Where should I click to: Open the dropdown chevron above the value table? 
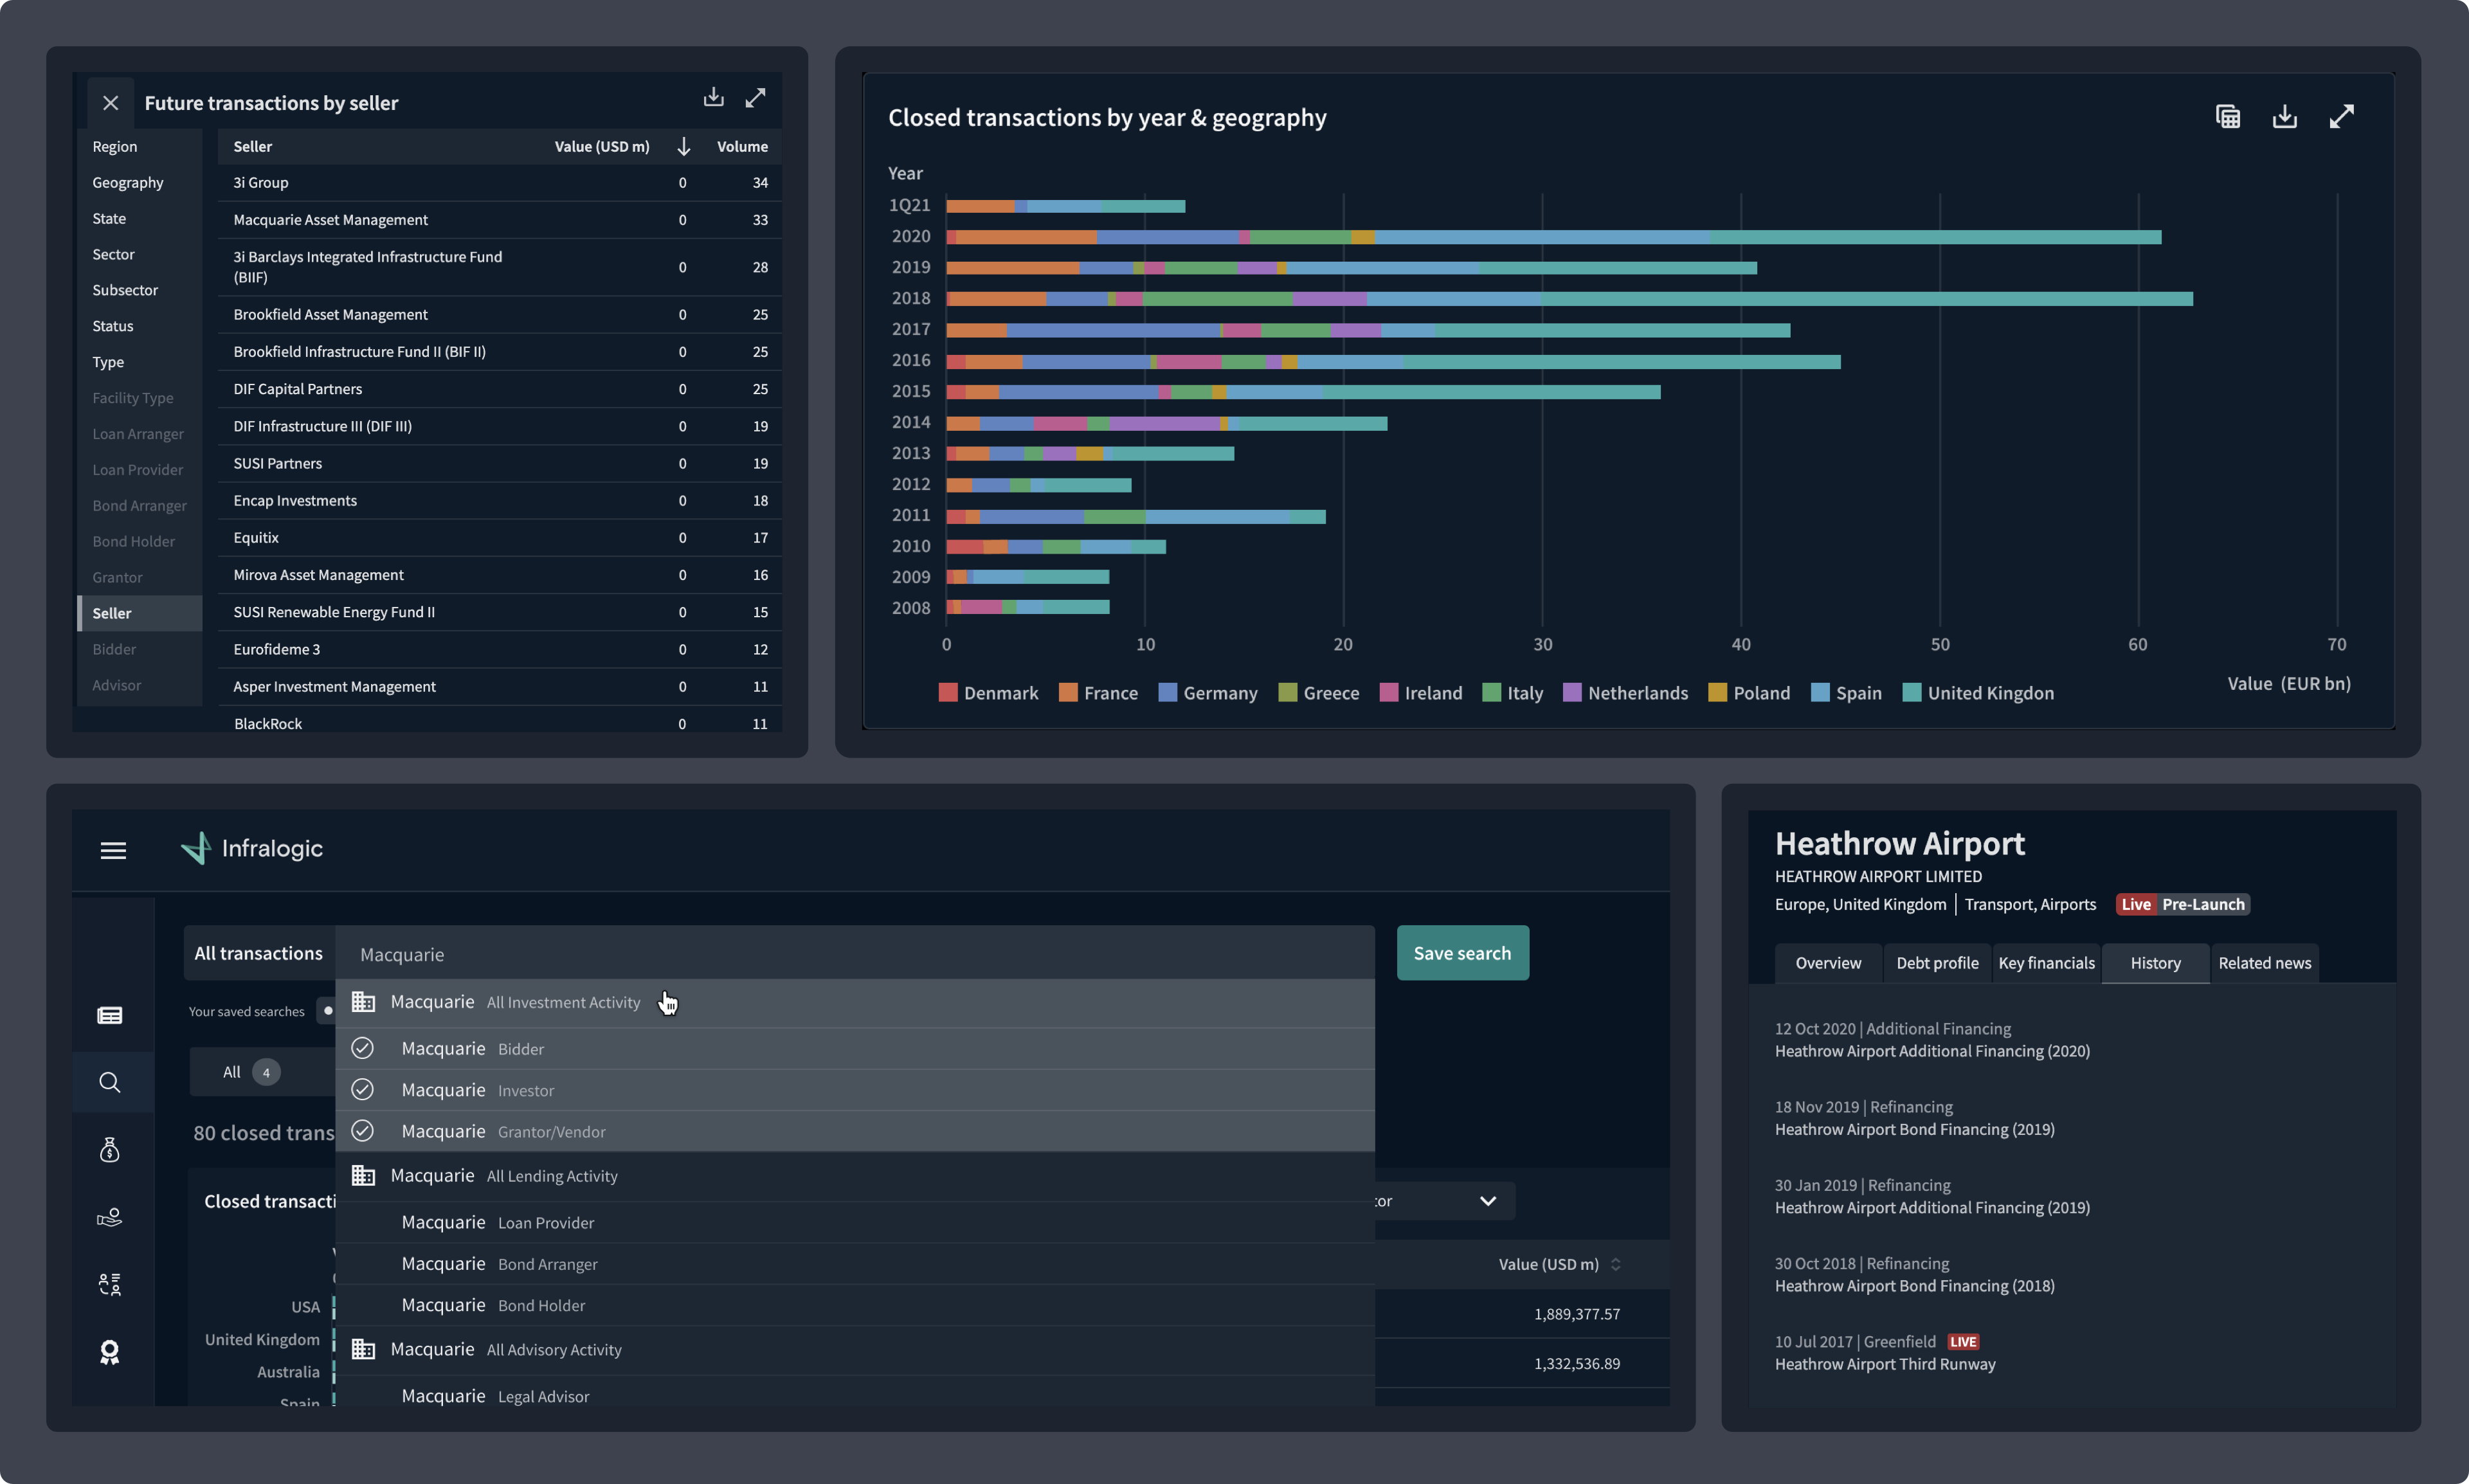[x=1487, y=1201]
